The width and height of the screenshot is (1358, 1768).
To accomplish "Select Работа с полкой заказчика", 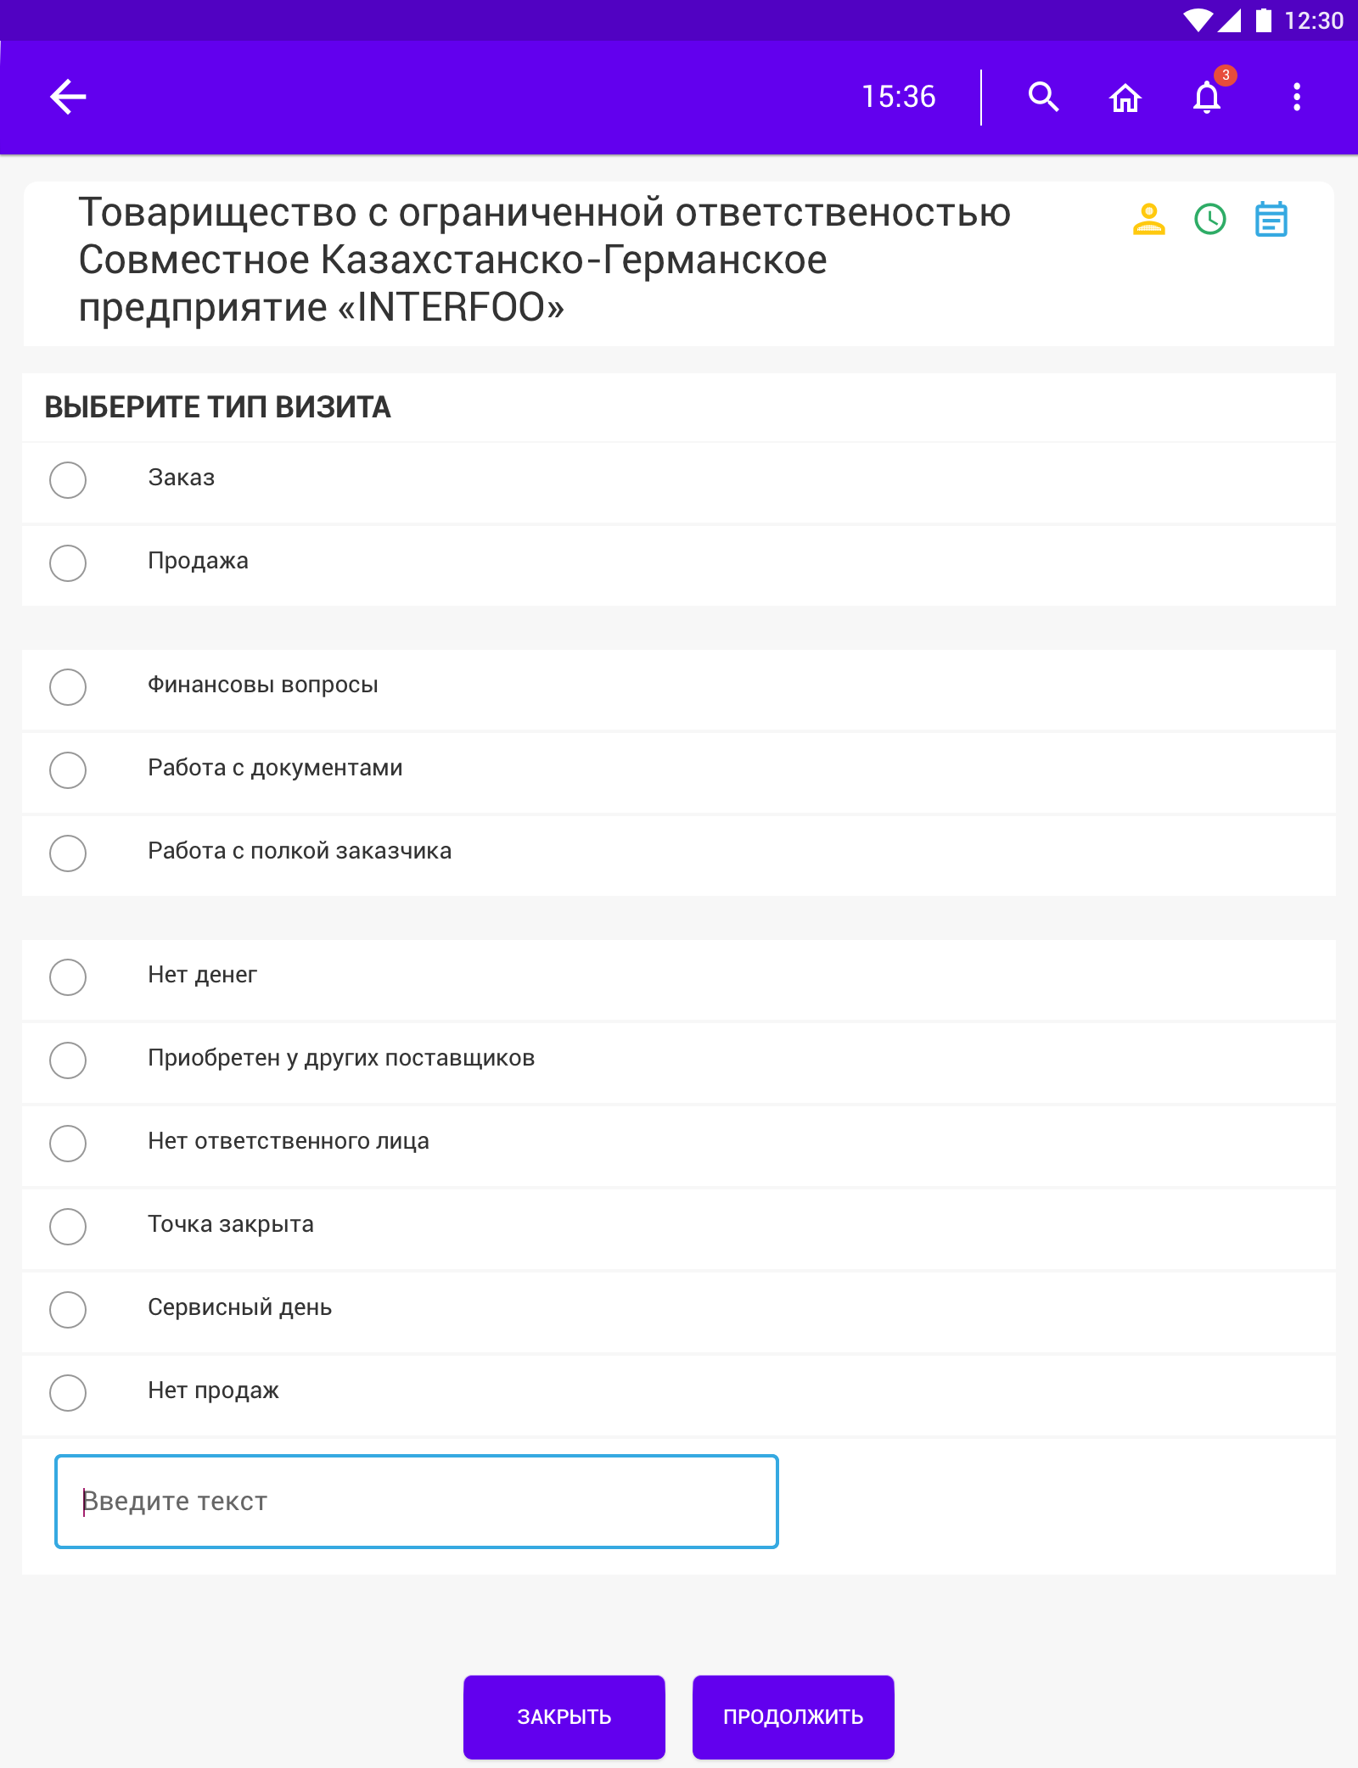I will click(x=68, y=853).
